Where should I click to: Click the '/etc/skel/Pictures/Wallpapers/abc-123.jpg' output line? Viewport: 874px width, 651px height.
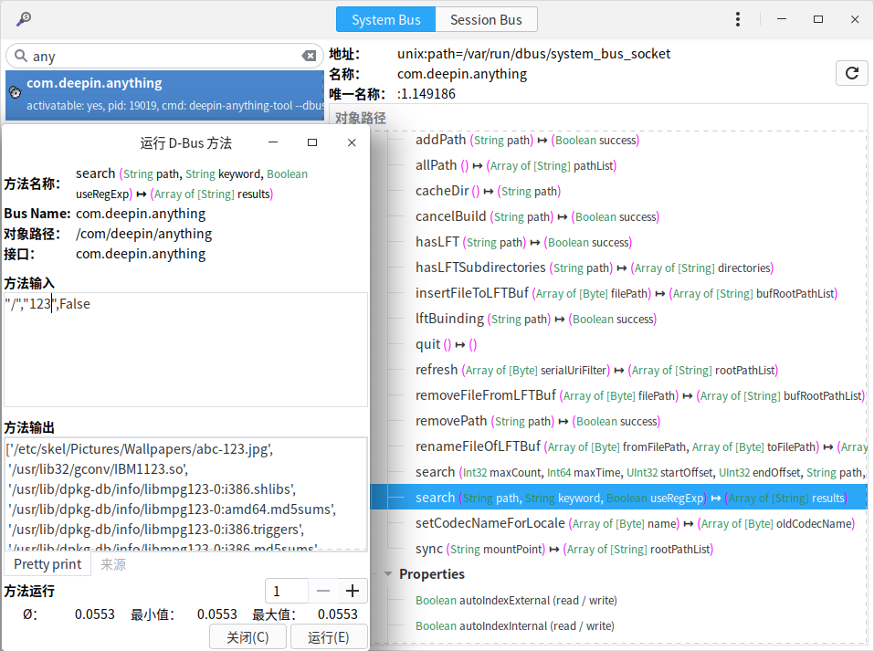(x=140, y=450)
